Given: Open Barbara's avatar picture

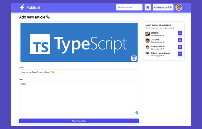Looking at the screenshot, I should (147, 34).
